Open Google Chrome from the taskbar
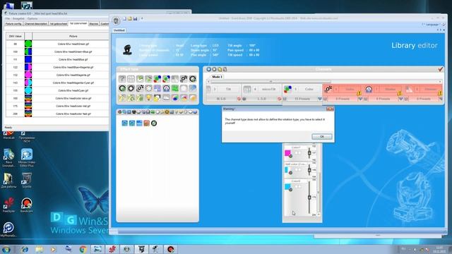The width and height of the screenshot is (452, 254). tap(83, 249)
